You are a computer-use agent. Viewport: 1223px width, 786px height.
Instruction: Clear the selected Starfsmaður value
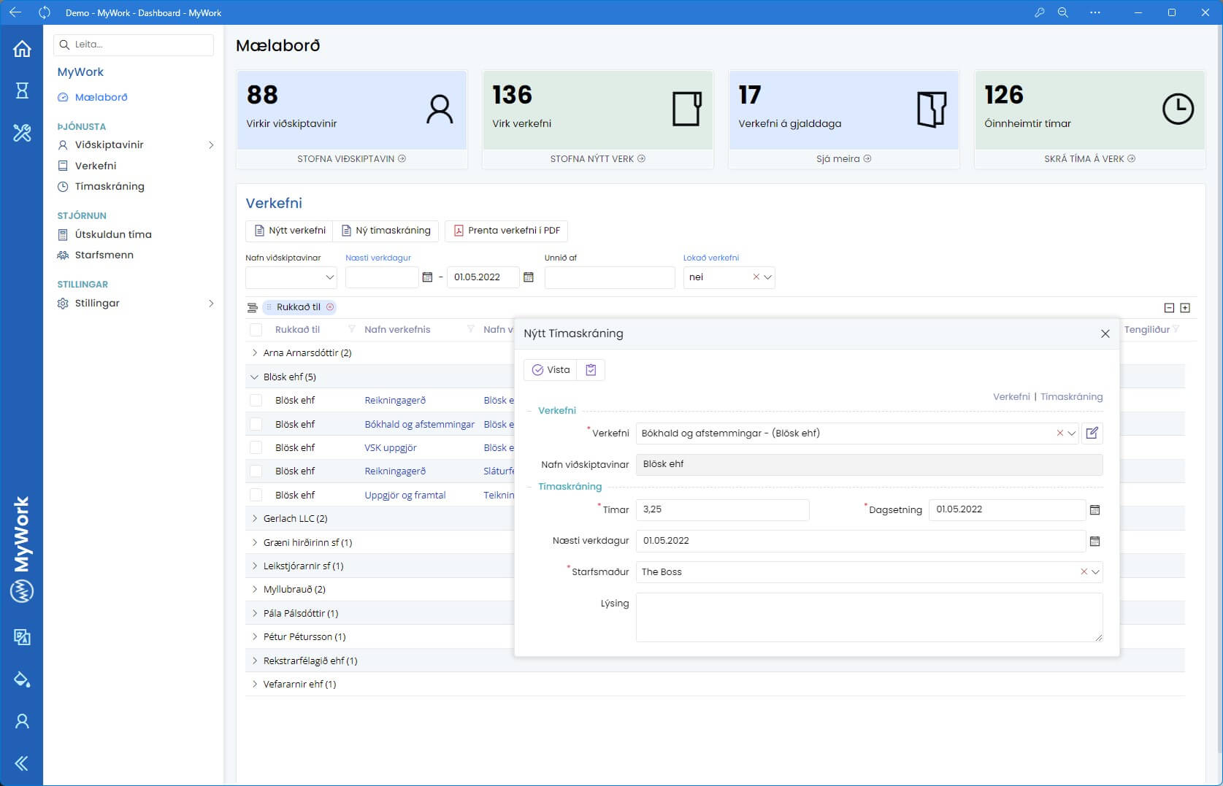[1084, 572]
